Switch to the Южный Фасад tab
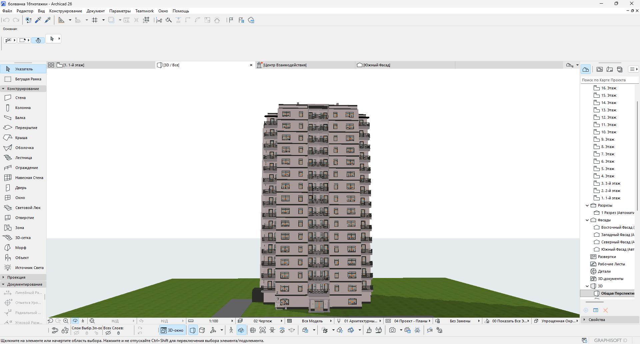 (377, 65)
